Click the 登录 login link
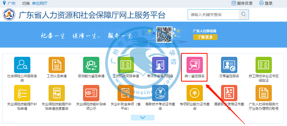Image resolution: width=287 pixels, height=126 pixels. click(x=266, y=3)
